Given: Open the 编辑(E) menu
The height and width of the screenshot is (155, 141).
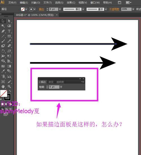Looking at the screenshot, I should [x=24, y=3].
